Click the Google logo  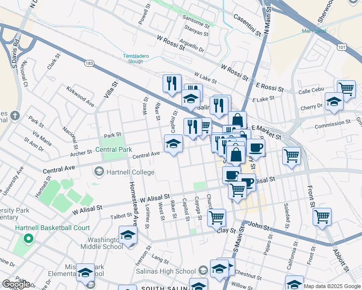coord(16,284)
